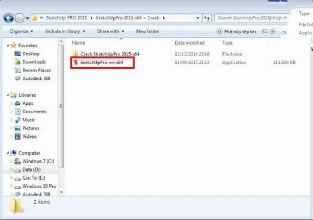Expand the Apps library
This screenshot has width=313, height=220.
pos(11,103)
